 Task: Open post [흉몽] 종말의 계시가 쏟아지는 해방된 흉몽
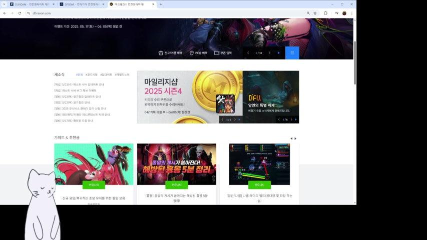click(177, 198)
